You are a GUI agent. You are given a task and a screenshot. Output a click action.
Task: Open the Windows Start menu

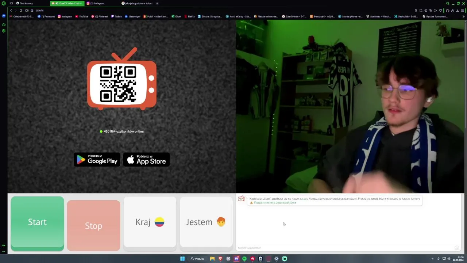(182, 259)
